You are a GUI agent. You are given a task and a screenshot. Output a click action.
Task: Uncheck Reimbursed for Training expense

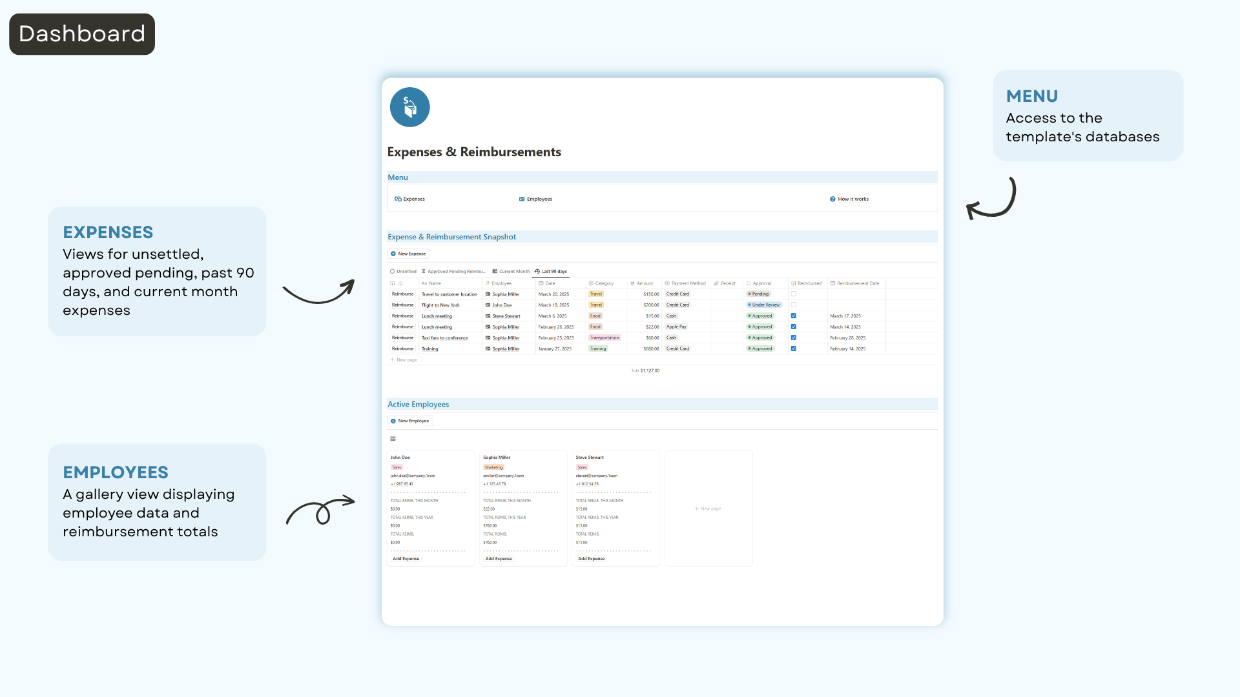coord(794,348)
